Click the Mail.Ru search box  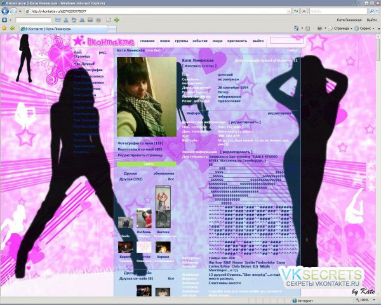point(338,11)
